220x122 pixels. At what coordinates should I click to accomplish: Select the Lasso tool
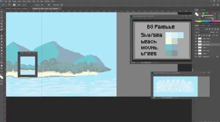(2, 18)
